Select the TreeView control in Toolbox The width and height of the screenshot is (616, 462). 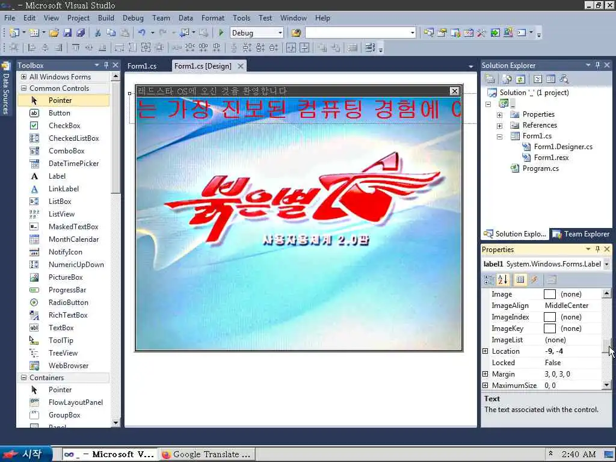click(x=64, y=353)
